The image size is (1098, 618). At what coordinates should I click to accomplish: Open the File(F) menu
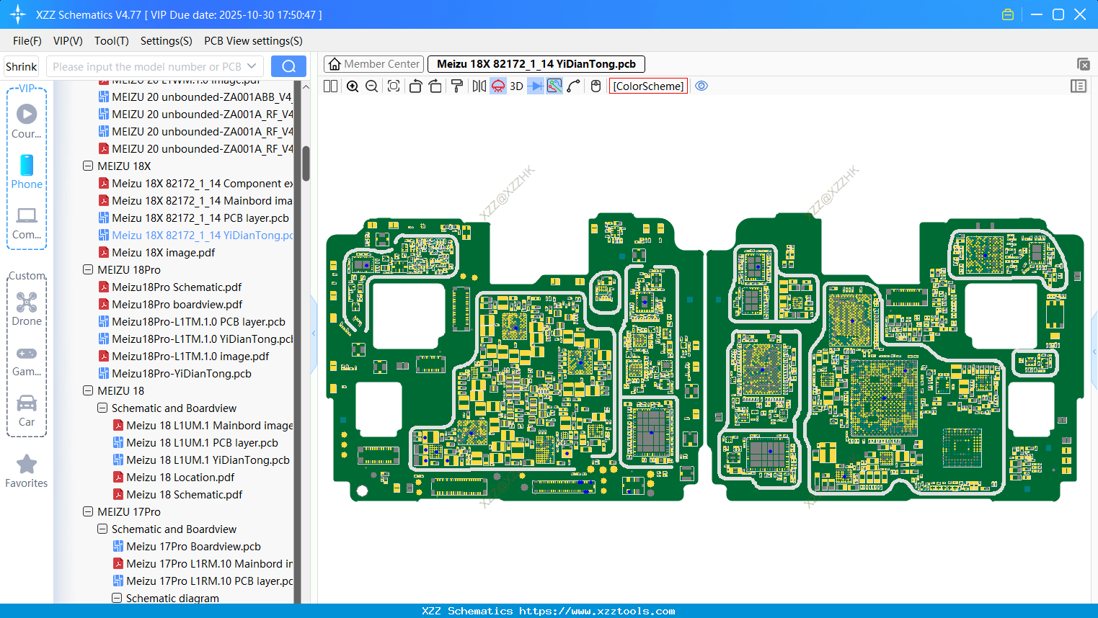(27, 41)
